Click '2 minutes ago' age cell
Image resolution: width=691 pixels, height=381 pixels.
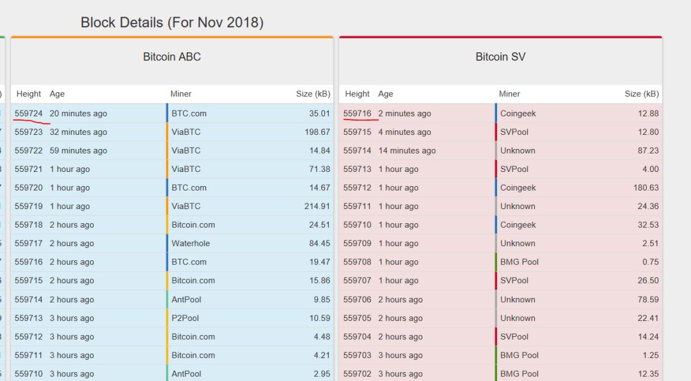tap(404, 113)
